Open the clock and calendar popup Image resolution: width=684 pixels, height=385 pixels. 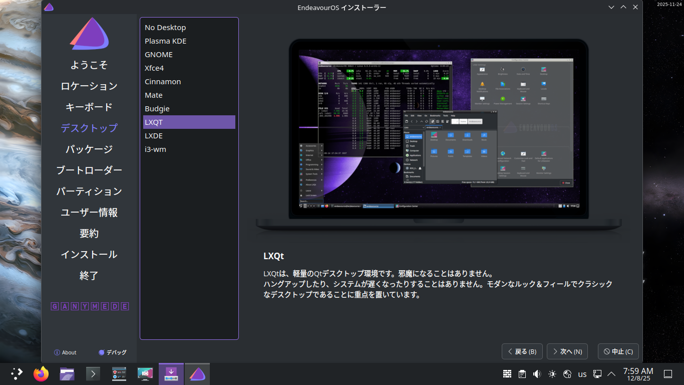[x=637, y=374]
